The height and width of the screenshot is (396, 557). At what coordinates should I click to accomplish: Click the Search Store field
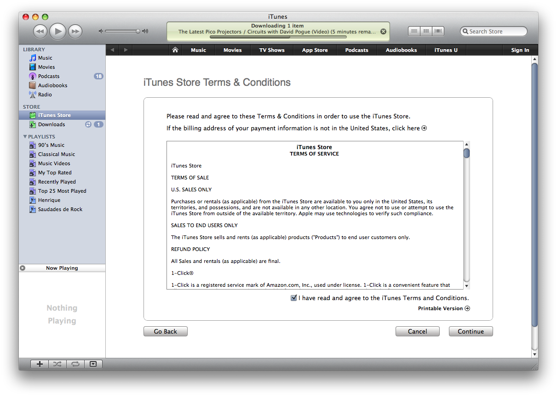[x=494, y=31]
